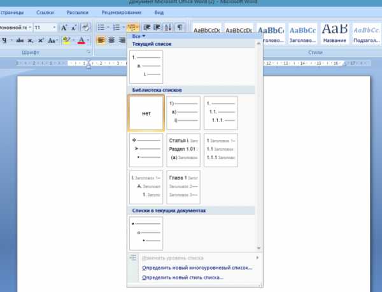Apply superscript formatting icon
Screen dimensions: 382x292
point(41,40)
